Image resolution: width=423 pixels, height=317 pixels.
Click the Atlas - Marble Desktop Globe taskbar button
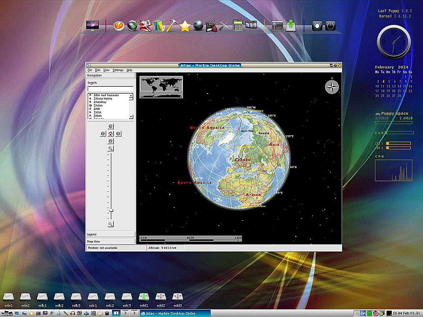(175, 313)
